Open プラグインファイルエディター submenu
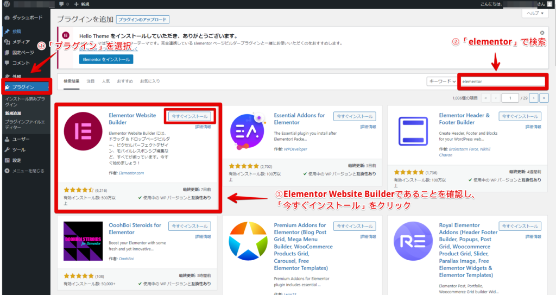Image resolution: width=556 pixels, height=295 pixels. click(25, 124)
